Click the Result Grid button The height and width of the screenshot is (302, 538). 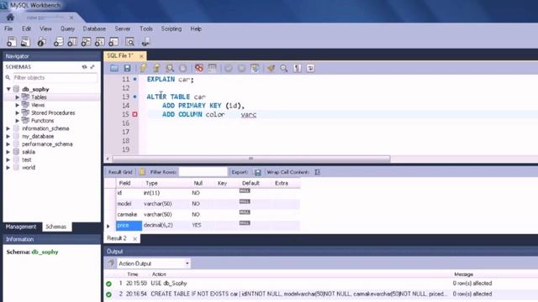pos(120,172)
